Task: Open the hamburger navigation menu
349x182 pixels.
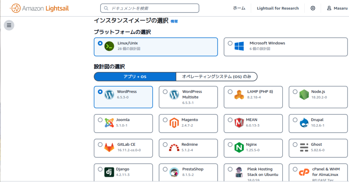Action: coord(9,25)
